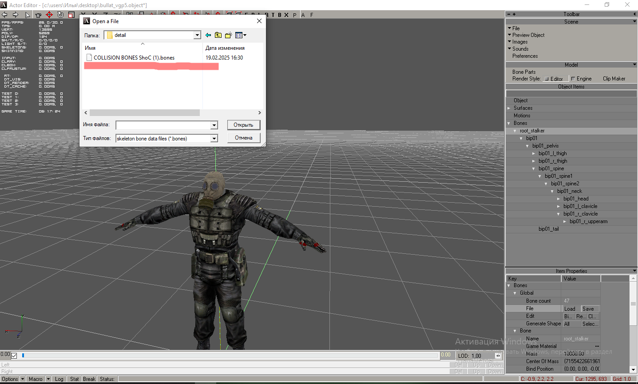
Task: Click the Открыть button
Action: point(243,125)
